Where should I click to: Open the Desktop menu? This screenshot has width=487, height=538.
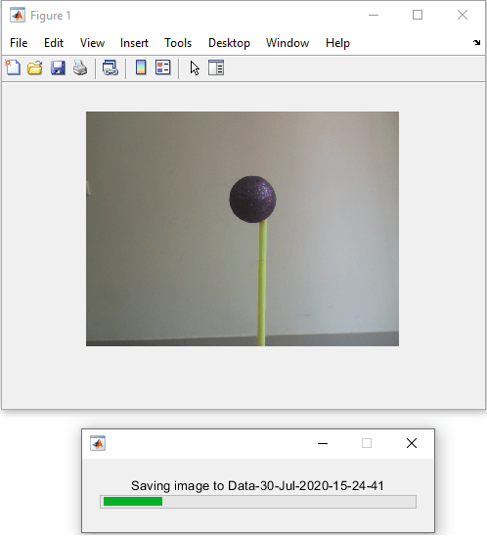click(x=229, y=43)
